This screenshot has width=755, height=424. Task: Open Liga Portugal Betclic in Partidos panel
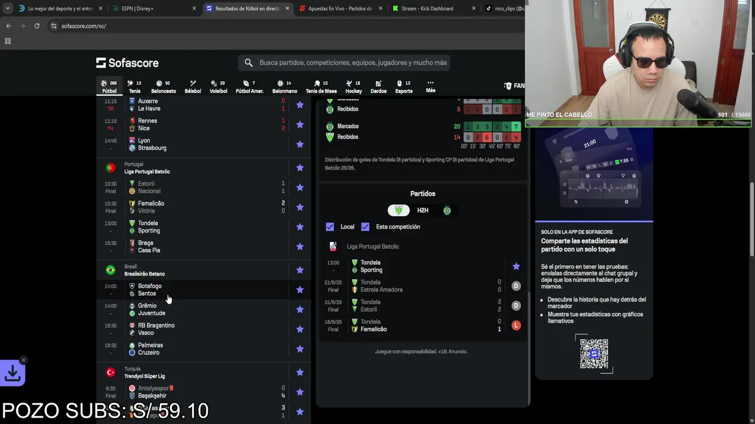click(373, 247)
